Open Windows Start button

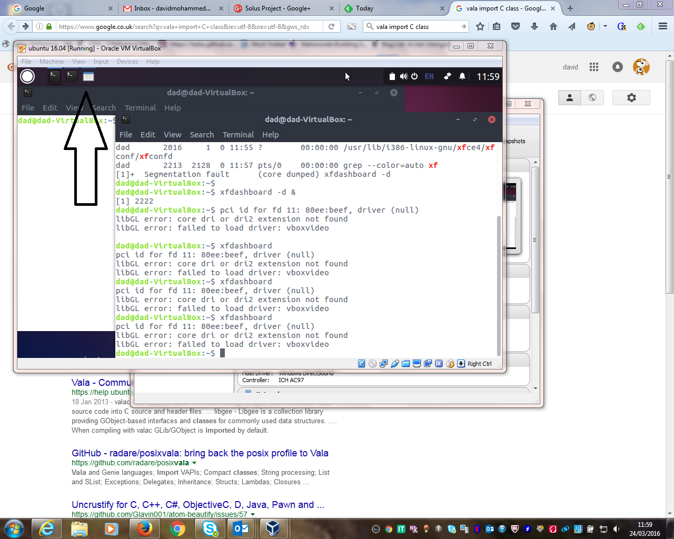(14, 528)
